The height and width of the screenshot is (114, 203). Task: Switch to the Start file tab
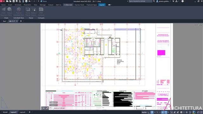(x=4, y=21)
